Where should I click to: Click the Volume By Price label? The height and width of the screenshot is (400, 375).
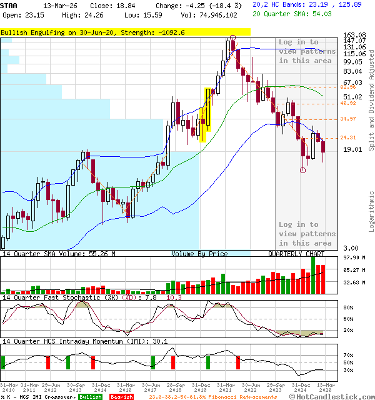pyautogui.click(x=199, y=254)
